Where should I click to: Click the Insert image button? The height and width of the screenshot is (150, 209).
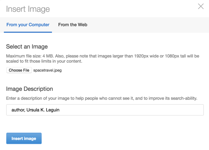click(24, 138)
